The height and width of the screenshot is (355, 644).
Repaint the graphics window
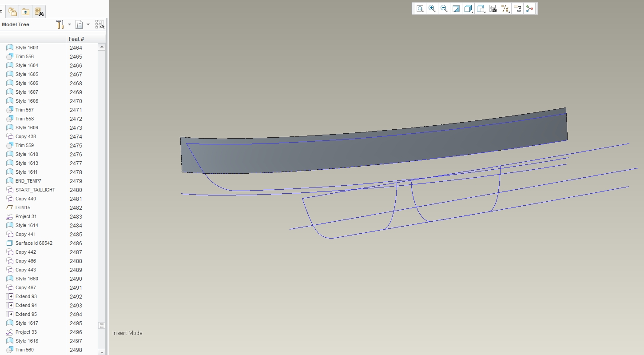[456, 8]
